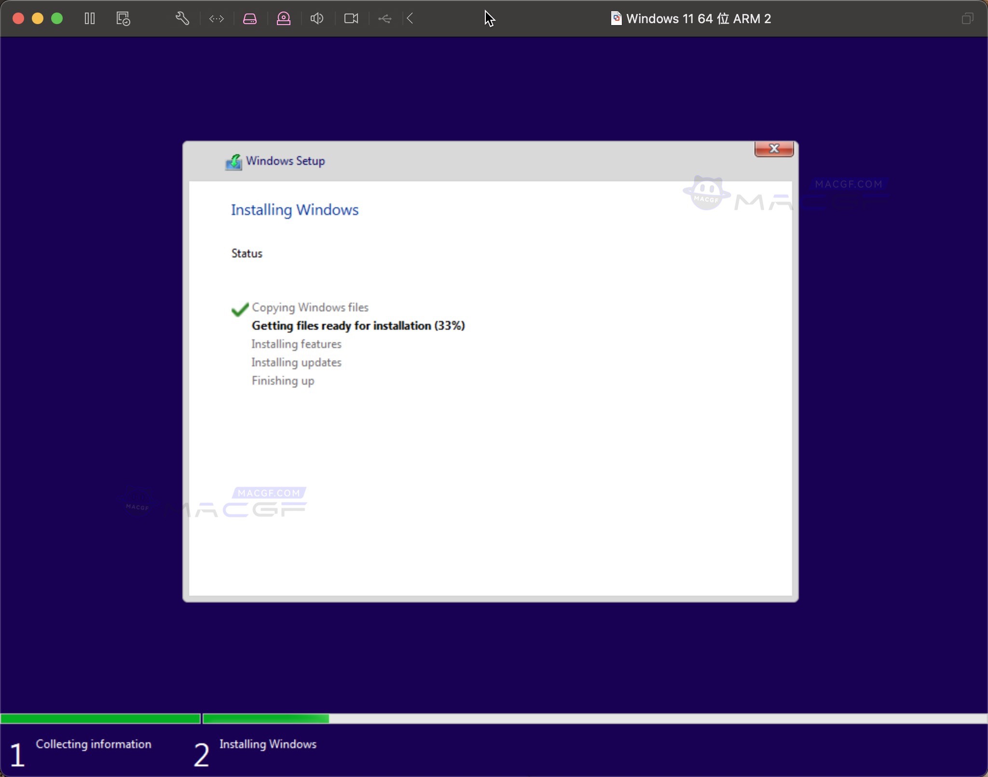The width and height of the screenshot is (988, 777).
Task: Click the green checkmark beside Copying Windows files
Action: coord(239,310)
